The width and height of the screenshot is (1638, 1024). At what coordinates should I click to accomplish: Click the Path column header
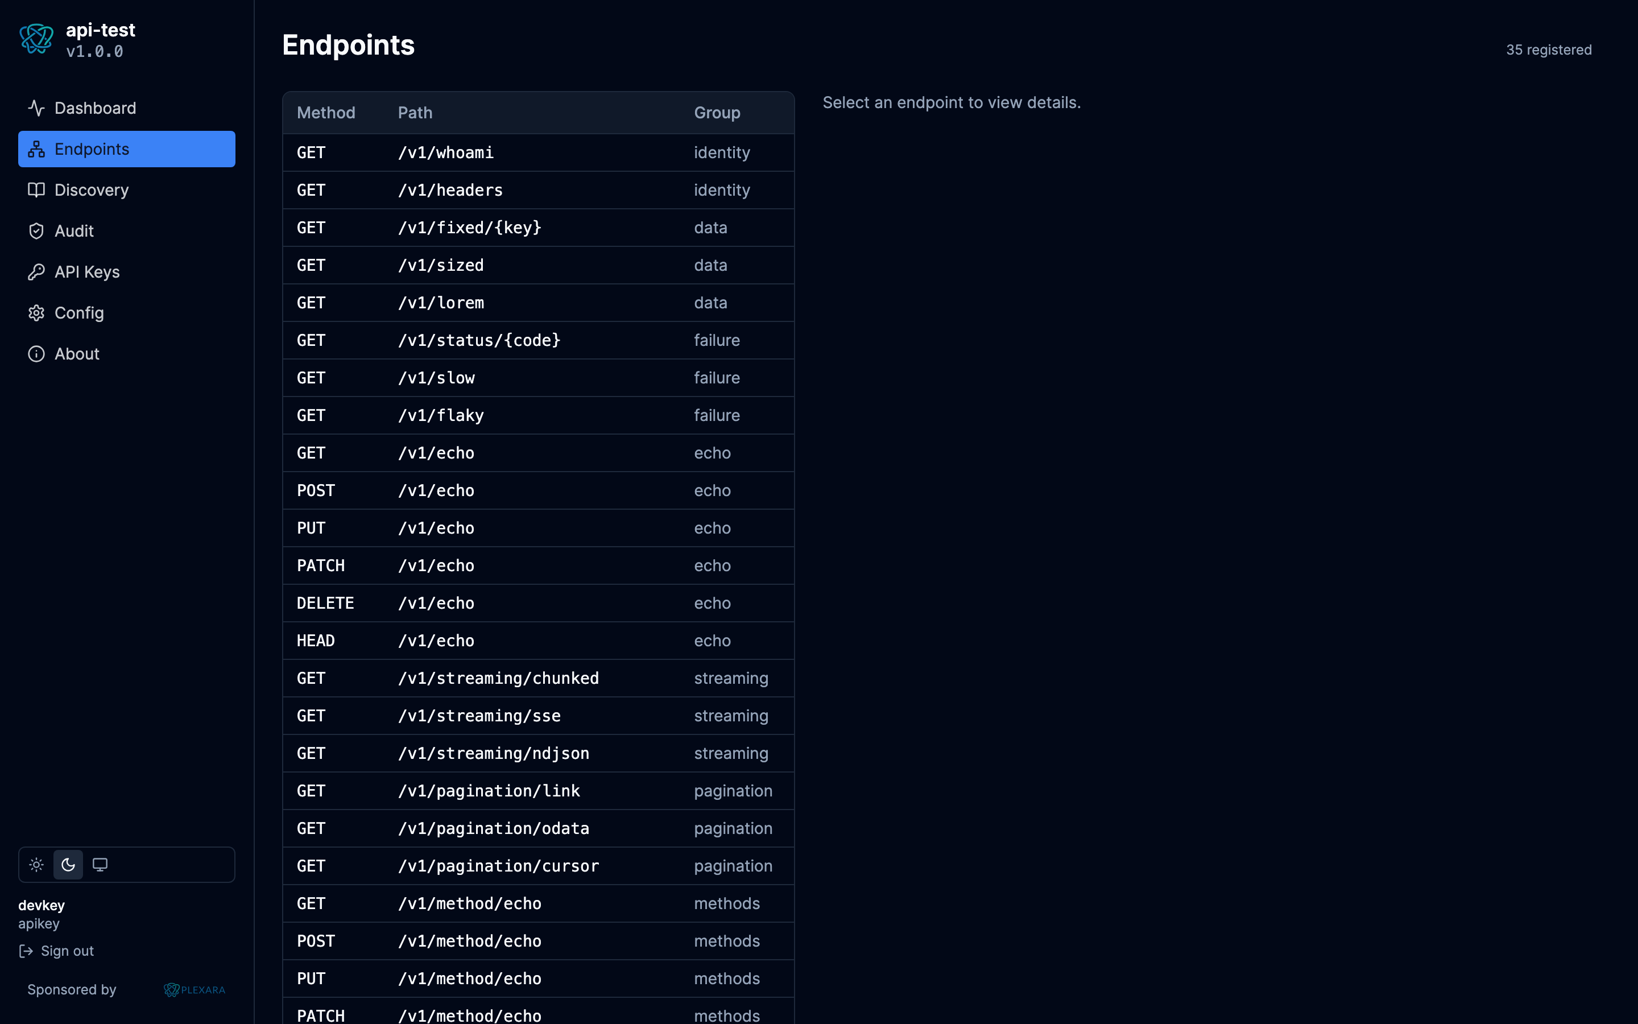click(x=415, y=113)
